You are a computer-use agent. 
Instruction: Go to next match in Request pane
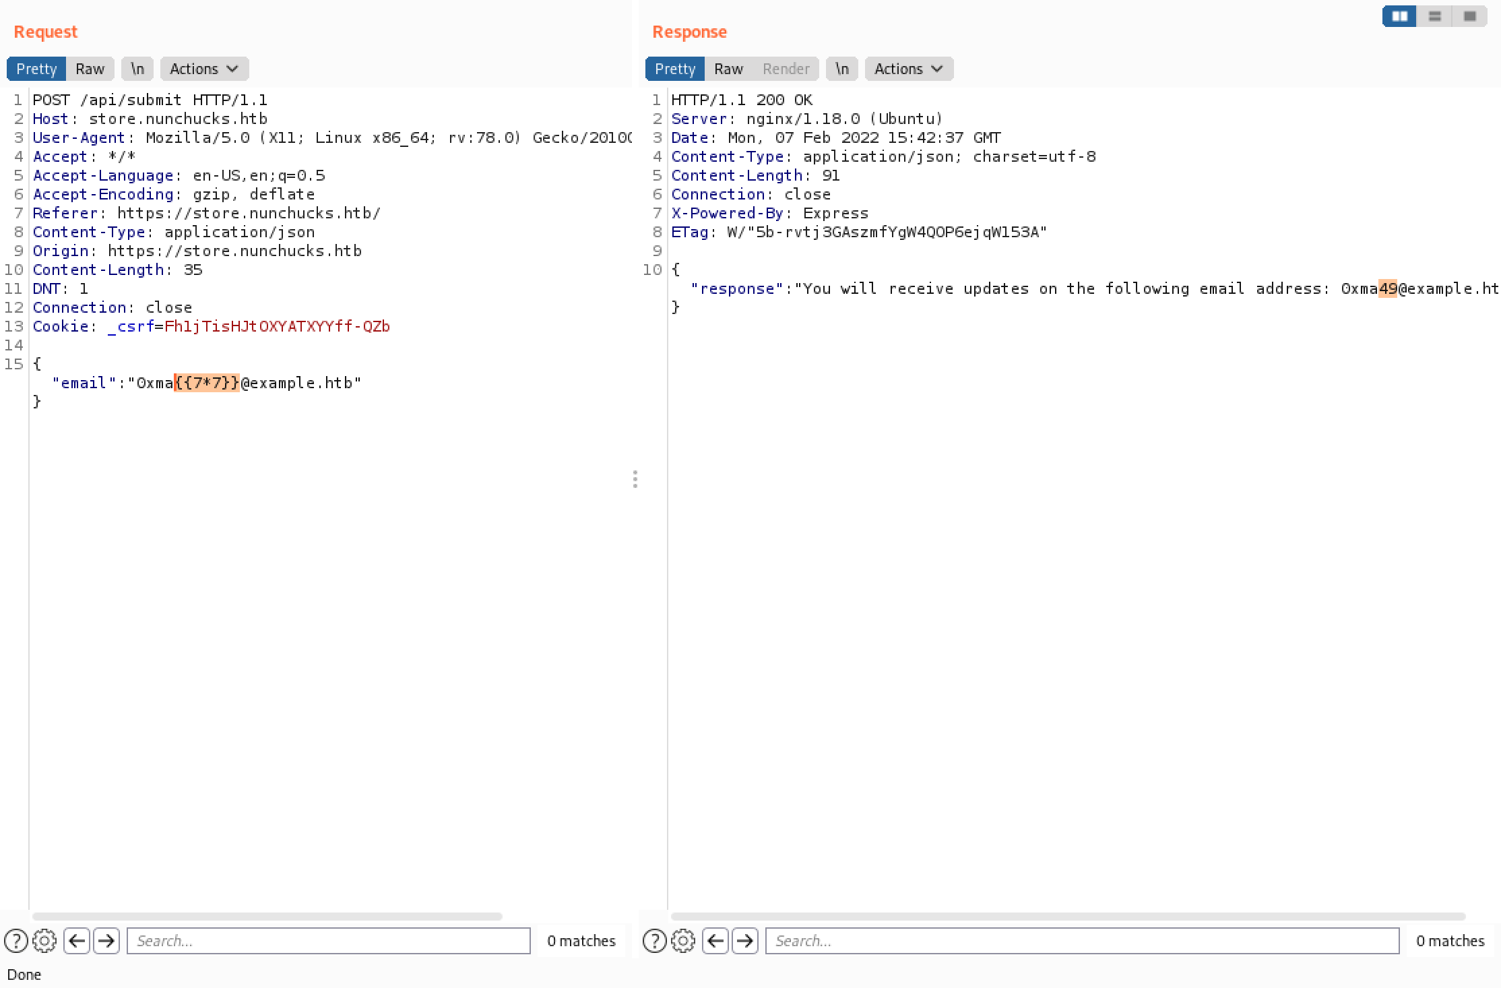click(106, 941)
